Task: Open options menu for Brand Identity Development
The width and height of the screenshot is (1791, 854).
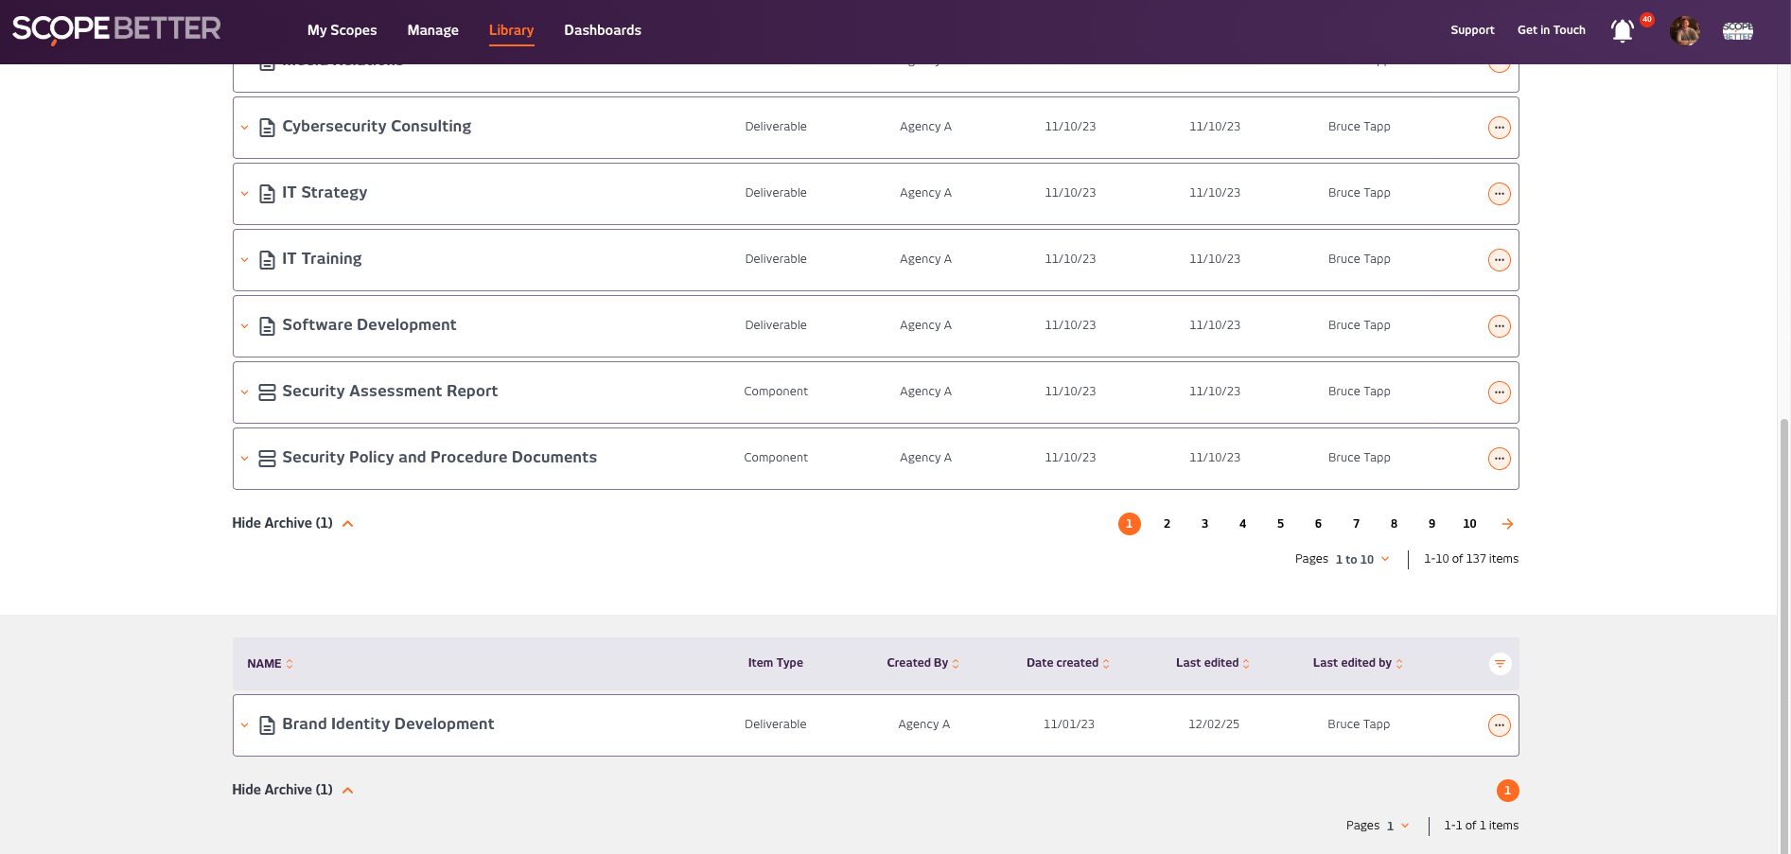Action: 1499,725
